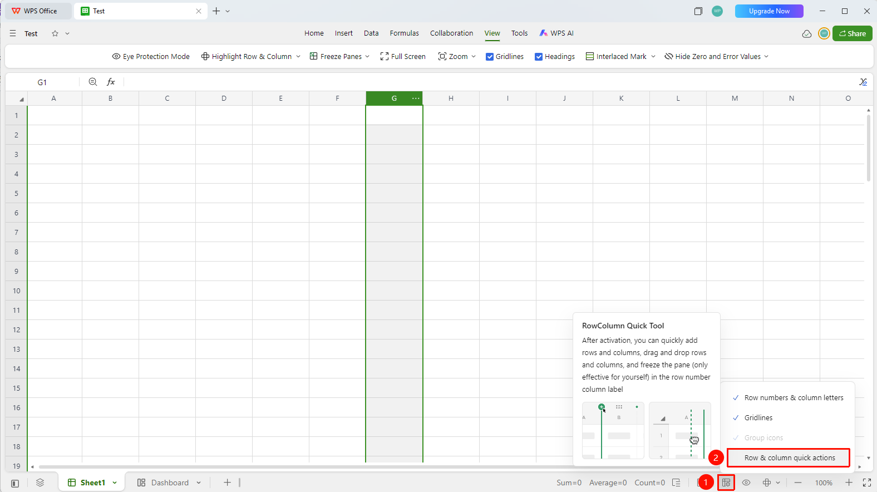This screenshot has width=877, height=492.
Task: Click the Upgrade Now button
Action: 769,11
